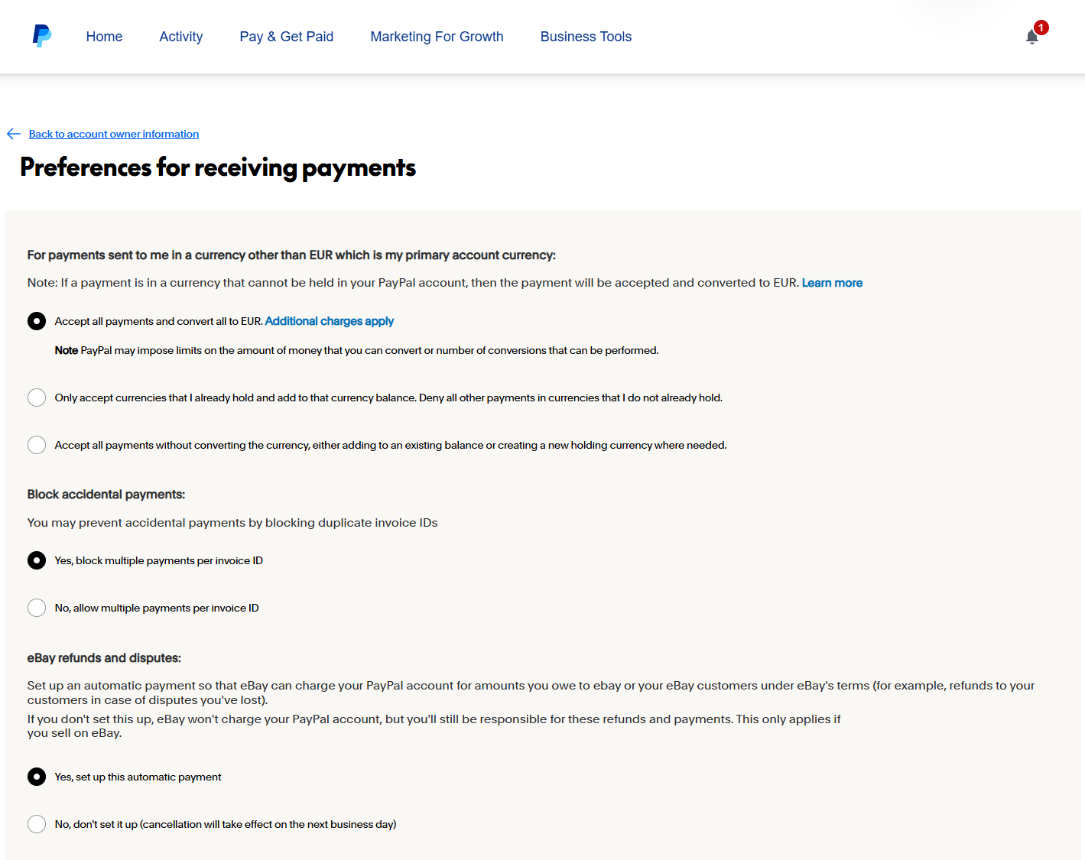The image size is (1085, 860).
Task: Click text about blocking duplicate invoice IDs
Action: pyautogui.click(x=232, y=523)
